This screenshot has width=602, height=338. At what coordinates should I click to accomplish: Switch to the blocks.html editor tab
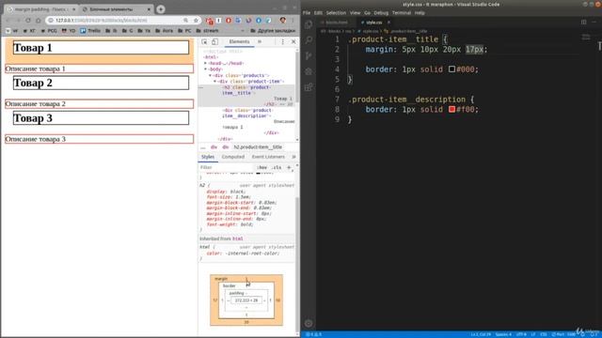point(337,23)
